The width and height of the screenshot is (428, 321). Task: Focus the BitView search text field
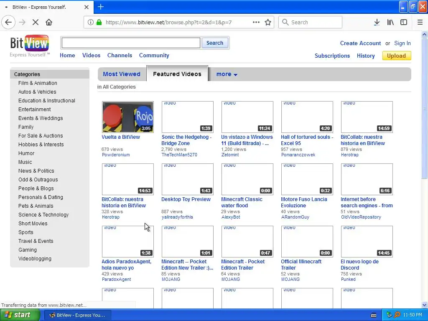pyautogui.click(x=131, y=43)
